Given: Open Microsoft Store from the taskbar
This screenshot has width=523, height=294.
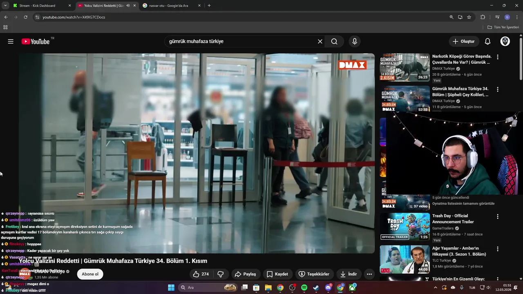Looking at the screenshot, I should pyautogui.click(x=256, y=287).
